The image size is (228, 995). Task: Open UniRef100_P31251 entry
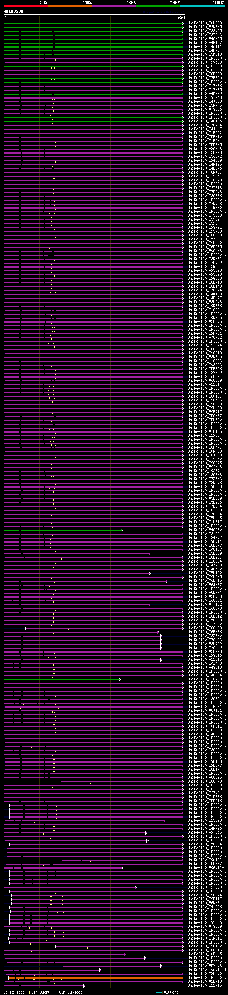coord(204,176)
